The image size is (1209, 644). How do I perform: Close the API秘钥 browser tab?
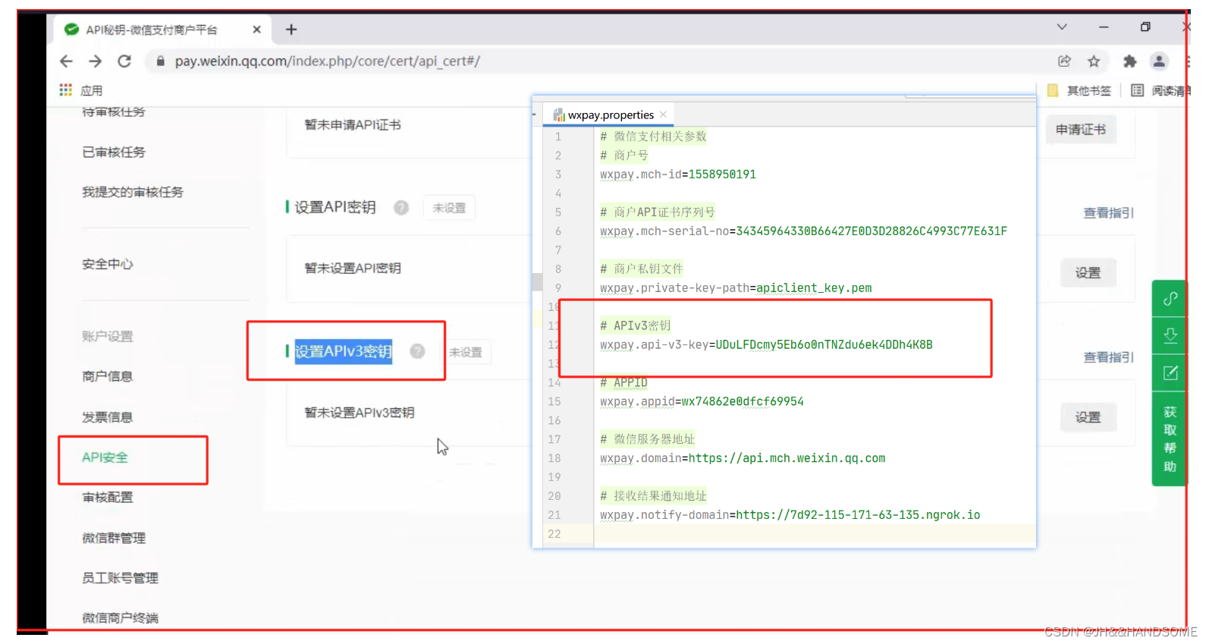tap(256, 30)
